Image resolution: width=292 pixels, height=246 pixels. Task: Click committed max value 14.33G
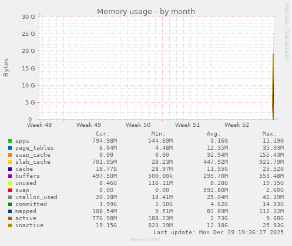[x=273, y=204]
